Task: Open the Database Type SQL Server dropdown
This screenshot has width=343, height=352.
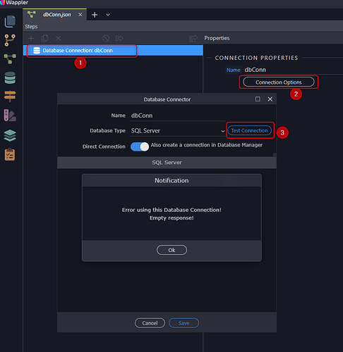Action: click(178, 131)
